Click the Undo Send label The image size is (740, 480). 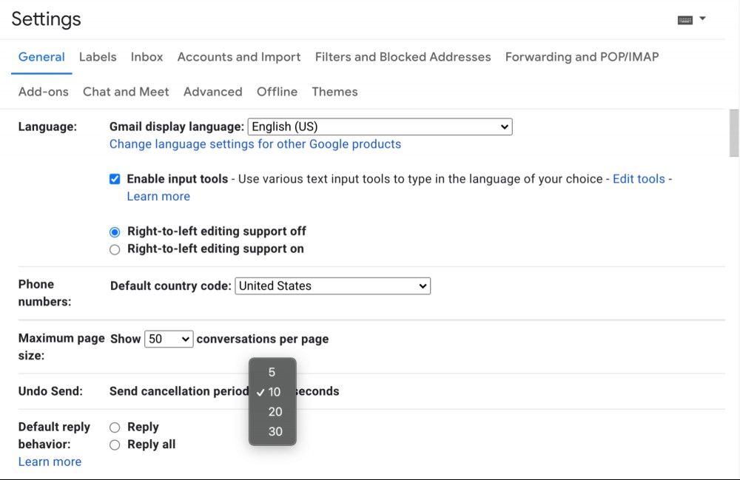point(50,391)
